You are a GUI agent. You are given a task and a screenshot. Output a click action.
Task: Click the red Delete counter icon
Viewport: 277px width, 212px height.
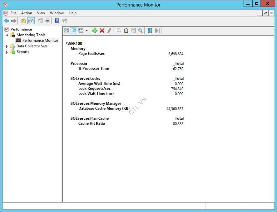[x=102, y=30]
